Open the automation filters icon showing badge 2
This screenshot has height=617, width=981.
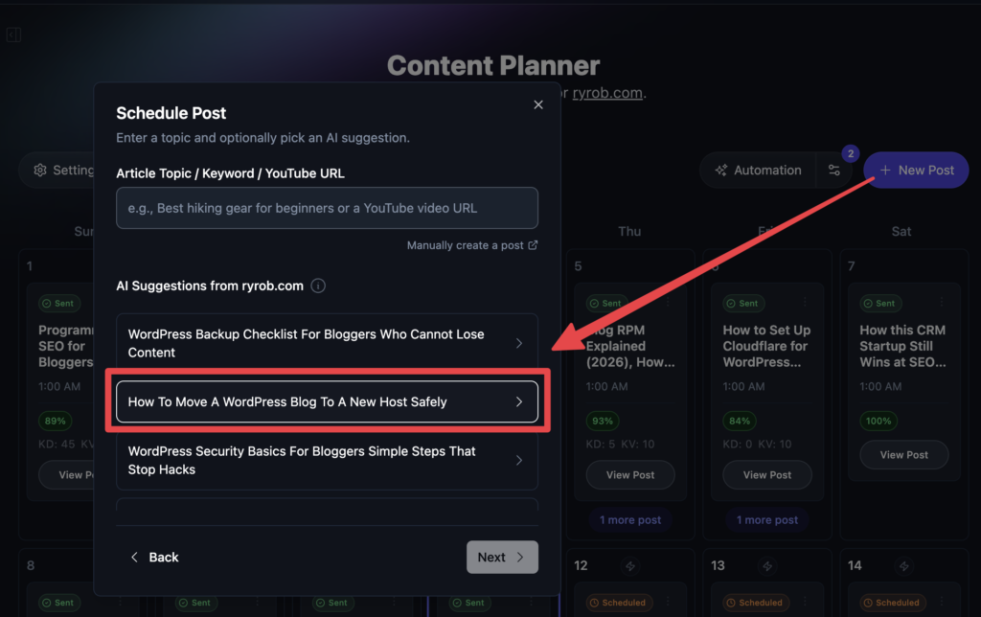[834, 170]
